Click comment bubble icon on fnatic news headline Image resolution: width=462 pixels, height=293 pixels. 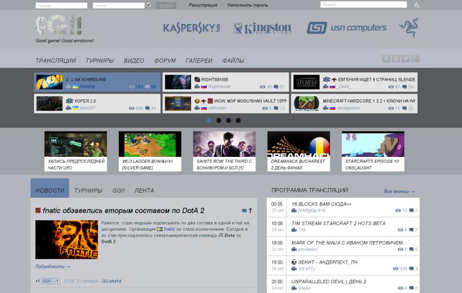click(x=244, y=211)
